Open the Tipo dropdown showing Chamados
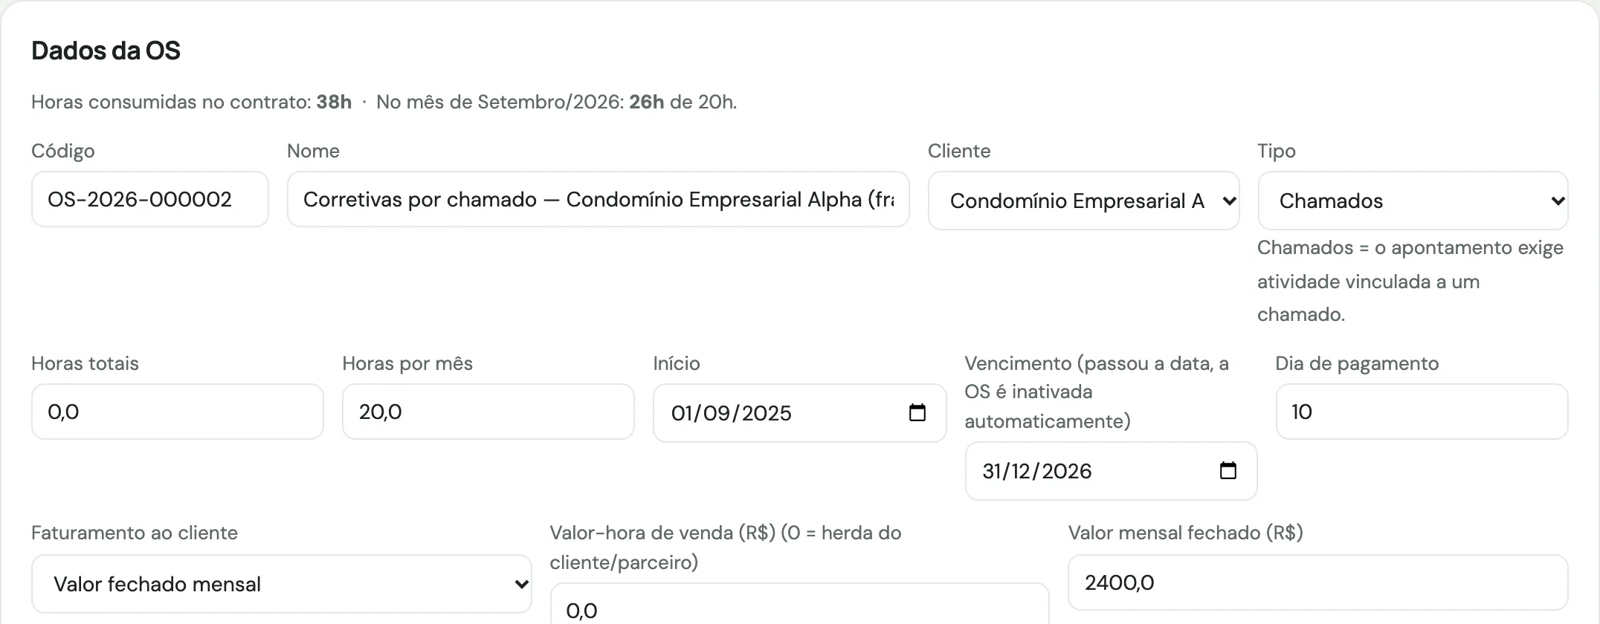The image size is (1600, 624). coord(1413,201)
